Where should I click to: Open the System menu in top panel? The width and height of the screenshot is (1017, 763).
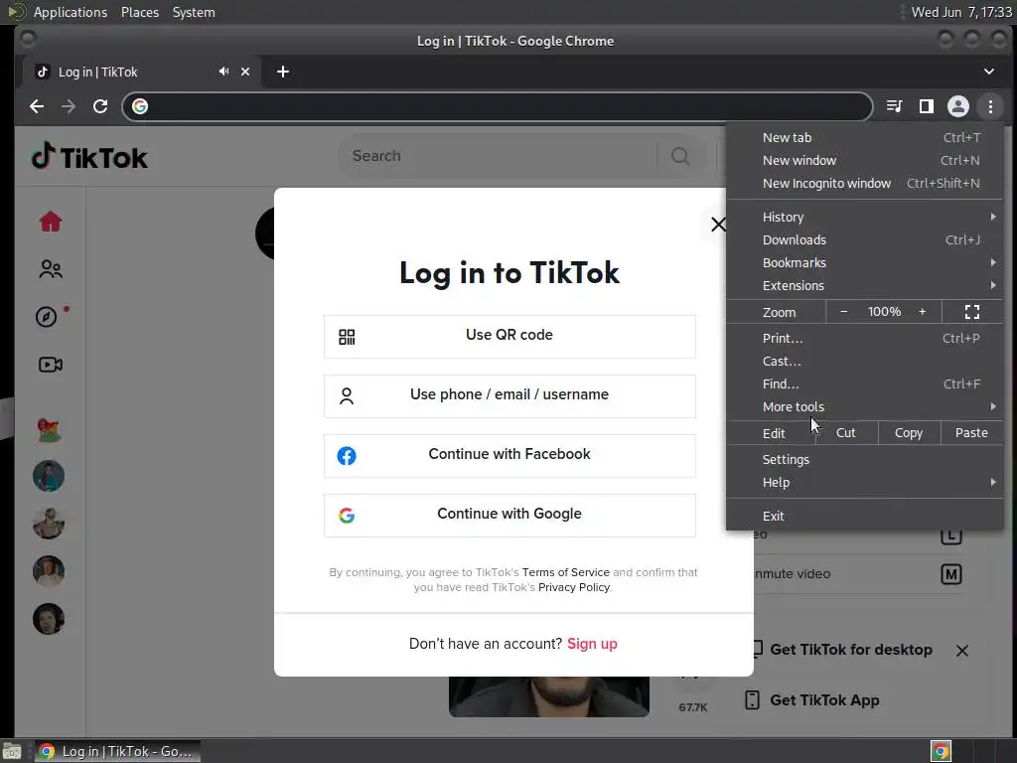tap(194, 12)
